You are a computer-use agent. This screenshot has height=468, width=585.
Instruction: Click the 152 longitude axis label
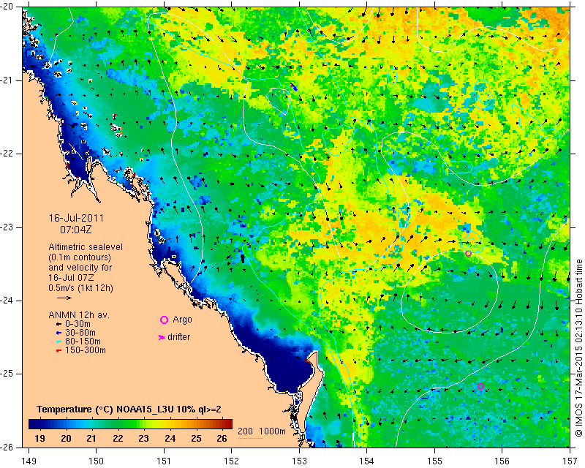[232, 461]
